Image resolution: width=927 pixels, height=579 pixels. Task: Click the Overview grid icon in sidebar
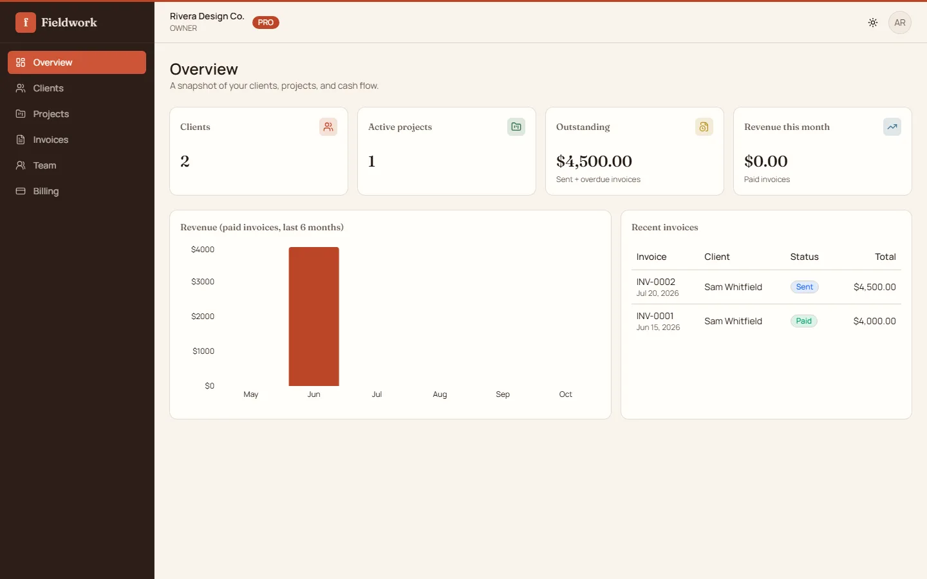21,62
